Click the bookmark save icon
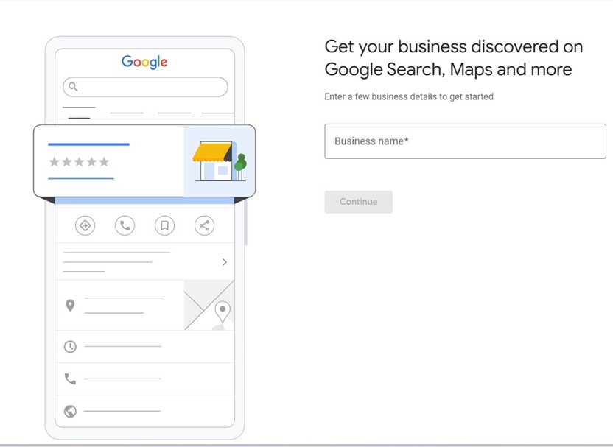Image resolution: width=613 pixels, height=447 pixels. 164,225
